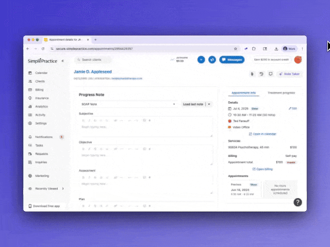Click the Show badge beside Jul 4 date

tap(255, 109)
